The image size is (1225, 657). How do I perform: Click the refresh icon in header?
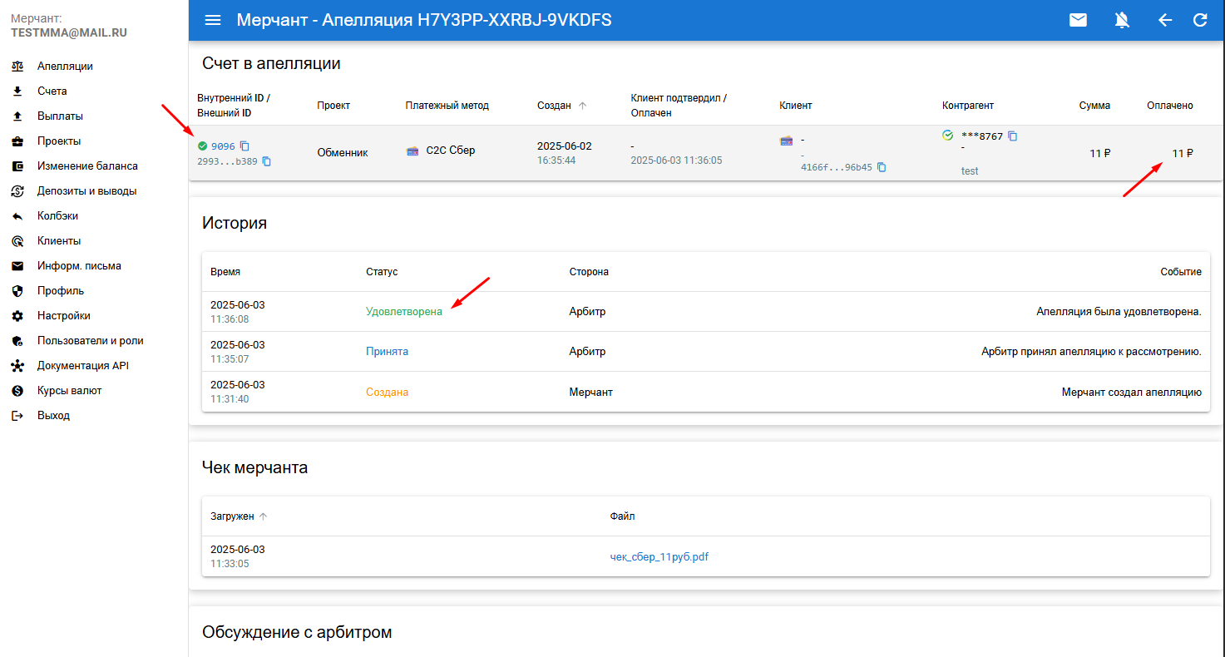[1200, 20]
